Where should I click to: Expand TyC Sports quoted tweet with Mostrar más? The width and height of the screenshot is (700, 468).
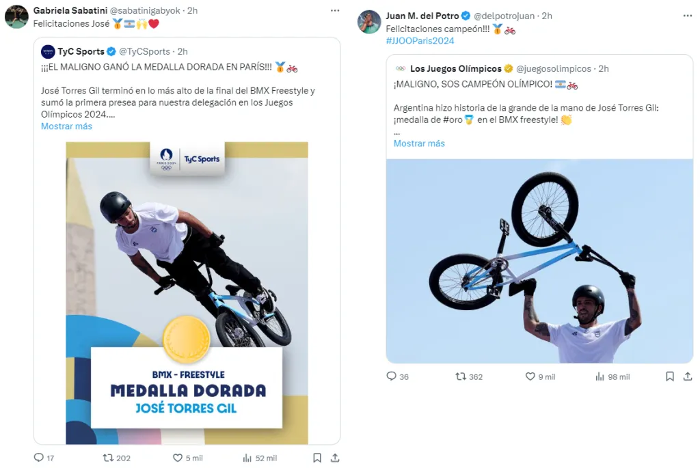[66, 126]
